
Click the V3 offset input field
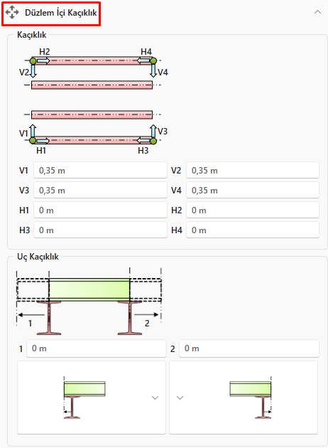coord(100,191)
